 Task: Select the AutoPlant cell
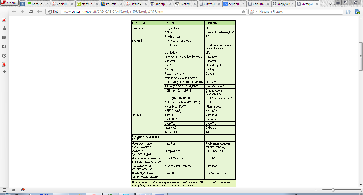click(x=184, y=145)
